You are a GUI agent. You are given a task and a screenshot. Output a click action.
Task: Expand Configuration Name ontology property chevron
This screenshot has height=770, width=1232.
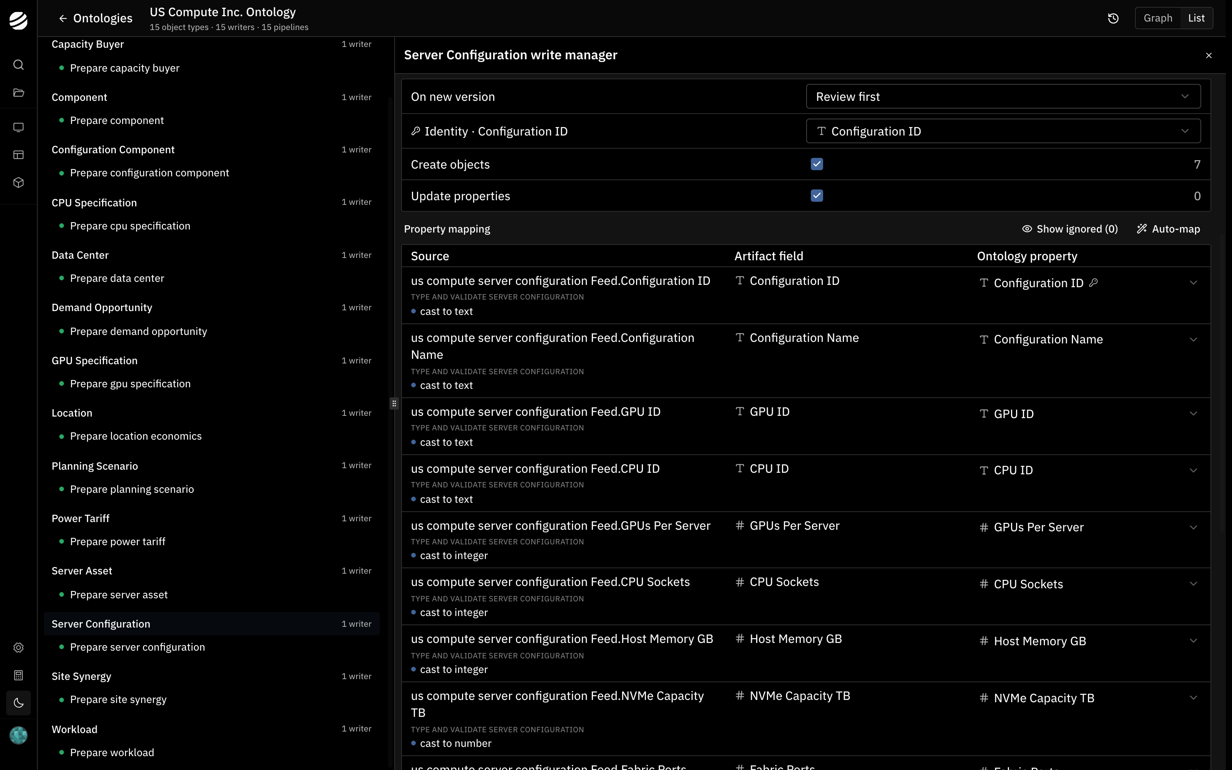click(1193, 340)
